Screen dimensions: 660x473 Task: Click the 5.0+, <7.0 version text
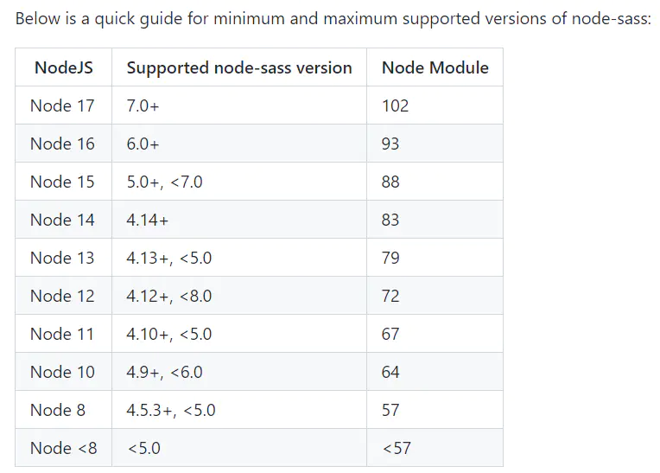pos(165,182)
